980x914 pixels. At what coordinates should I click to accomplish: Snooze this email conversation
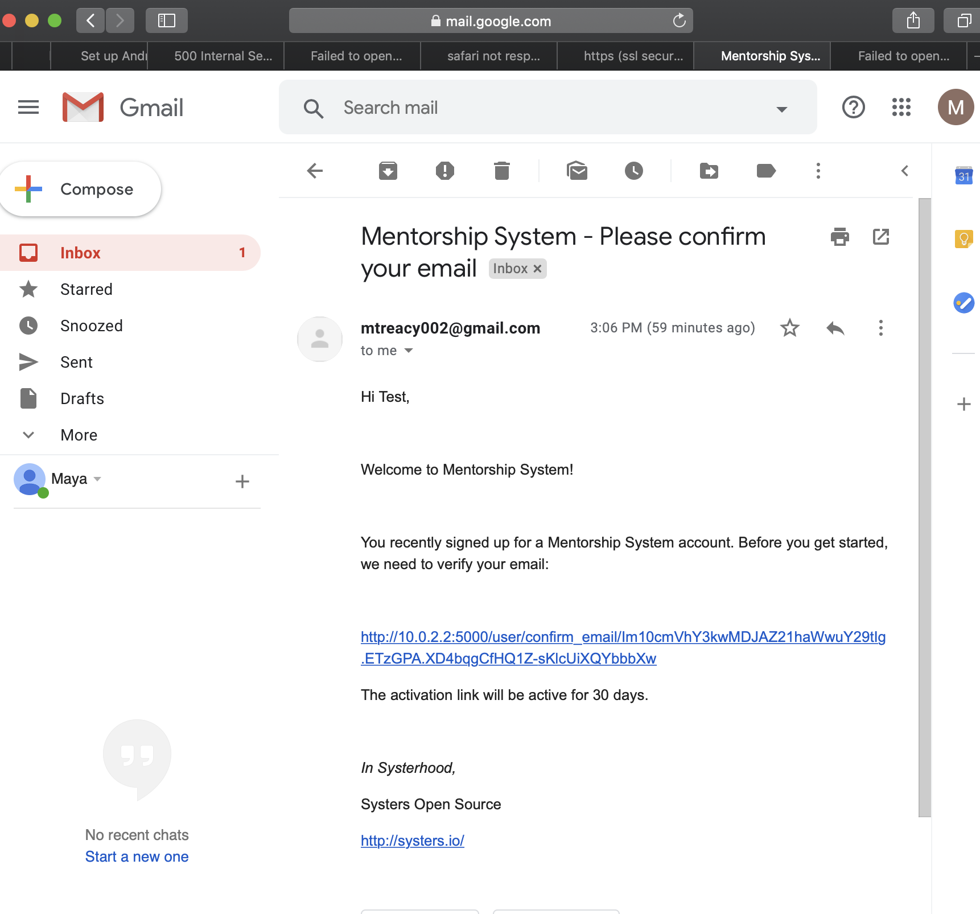(634, 171)
